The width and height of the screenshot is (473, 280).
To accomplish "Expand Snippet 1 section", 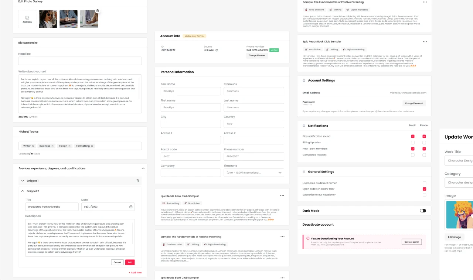I will [23, 181].
